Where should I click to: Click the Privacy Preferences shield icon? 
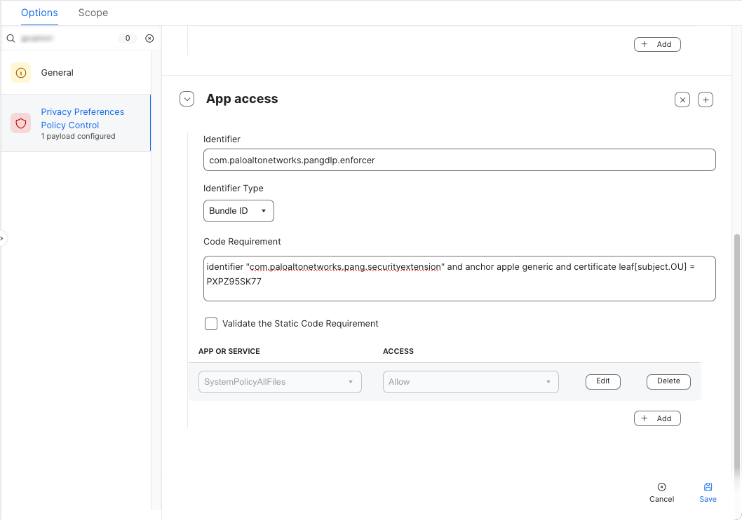[x=20, y=123]
